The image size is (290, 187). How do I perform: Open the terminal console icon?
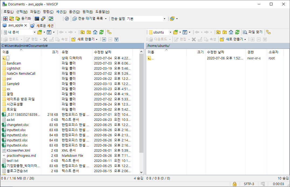[x=37, y=19]
